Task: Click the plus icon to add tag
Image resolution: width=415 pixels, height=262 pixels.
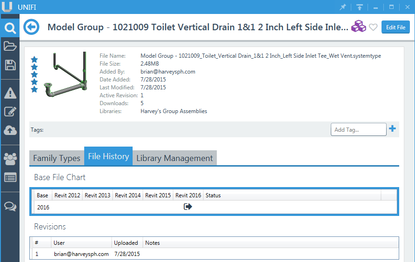Action: point(393,129)
